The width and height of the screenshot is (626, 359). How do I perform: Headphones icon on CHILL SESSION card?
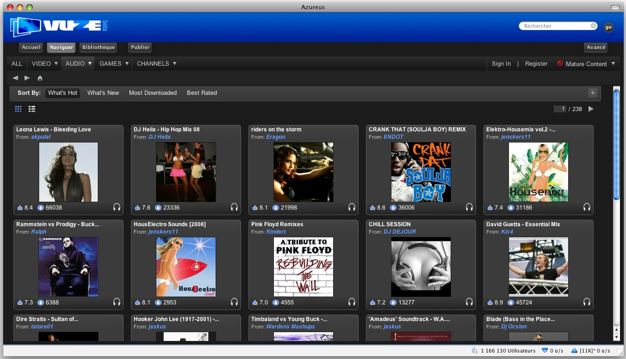coord(469,302)
